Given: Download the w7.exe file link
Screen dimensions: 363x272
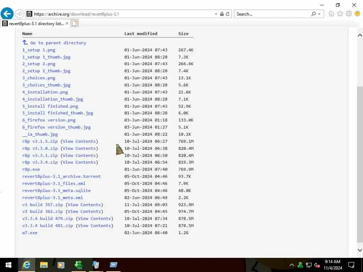Looking at the screenshot, I should [30, 233].
